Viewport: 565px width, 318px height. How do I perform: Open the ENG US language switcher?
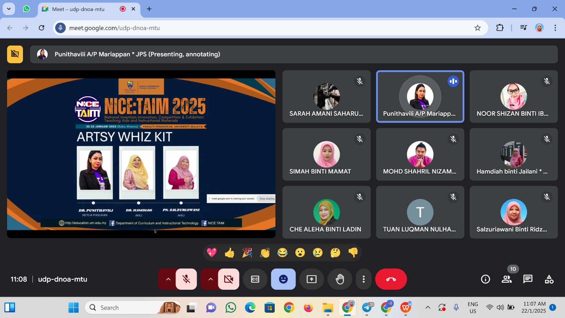click(473, 307)
